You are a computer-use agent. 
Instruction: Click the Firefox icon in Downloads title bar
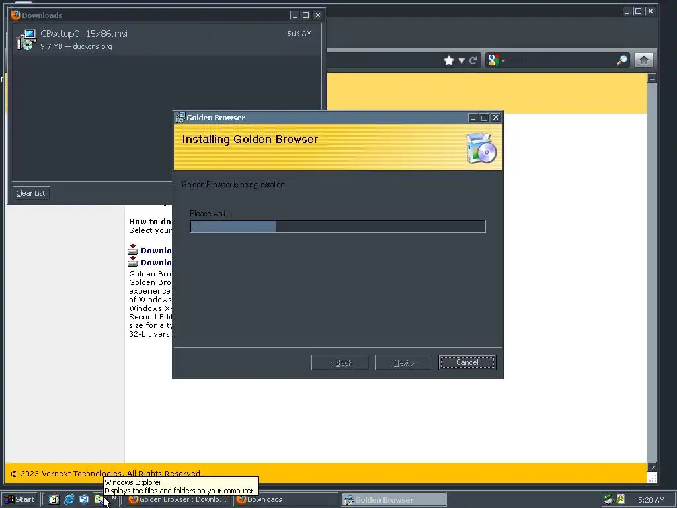16,15
